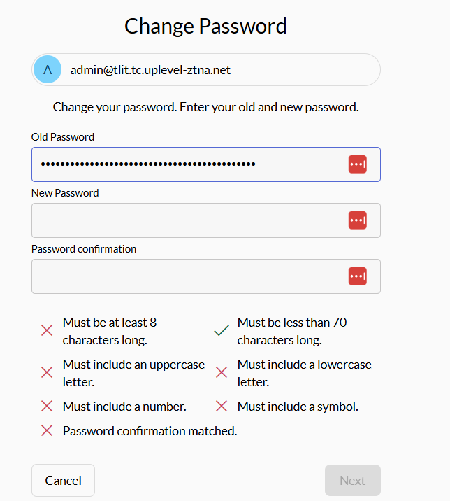Click the password manager icon in Old Password
The image size is (450, 501).
click(357, 164)
